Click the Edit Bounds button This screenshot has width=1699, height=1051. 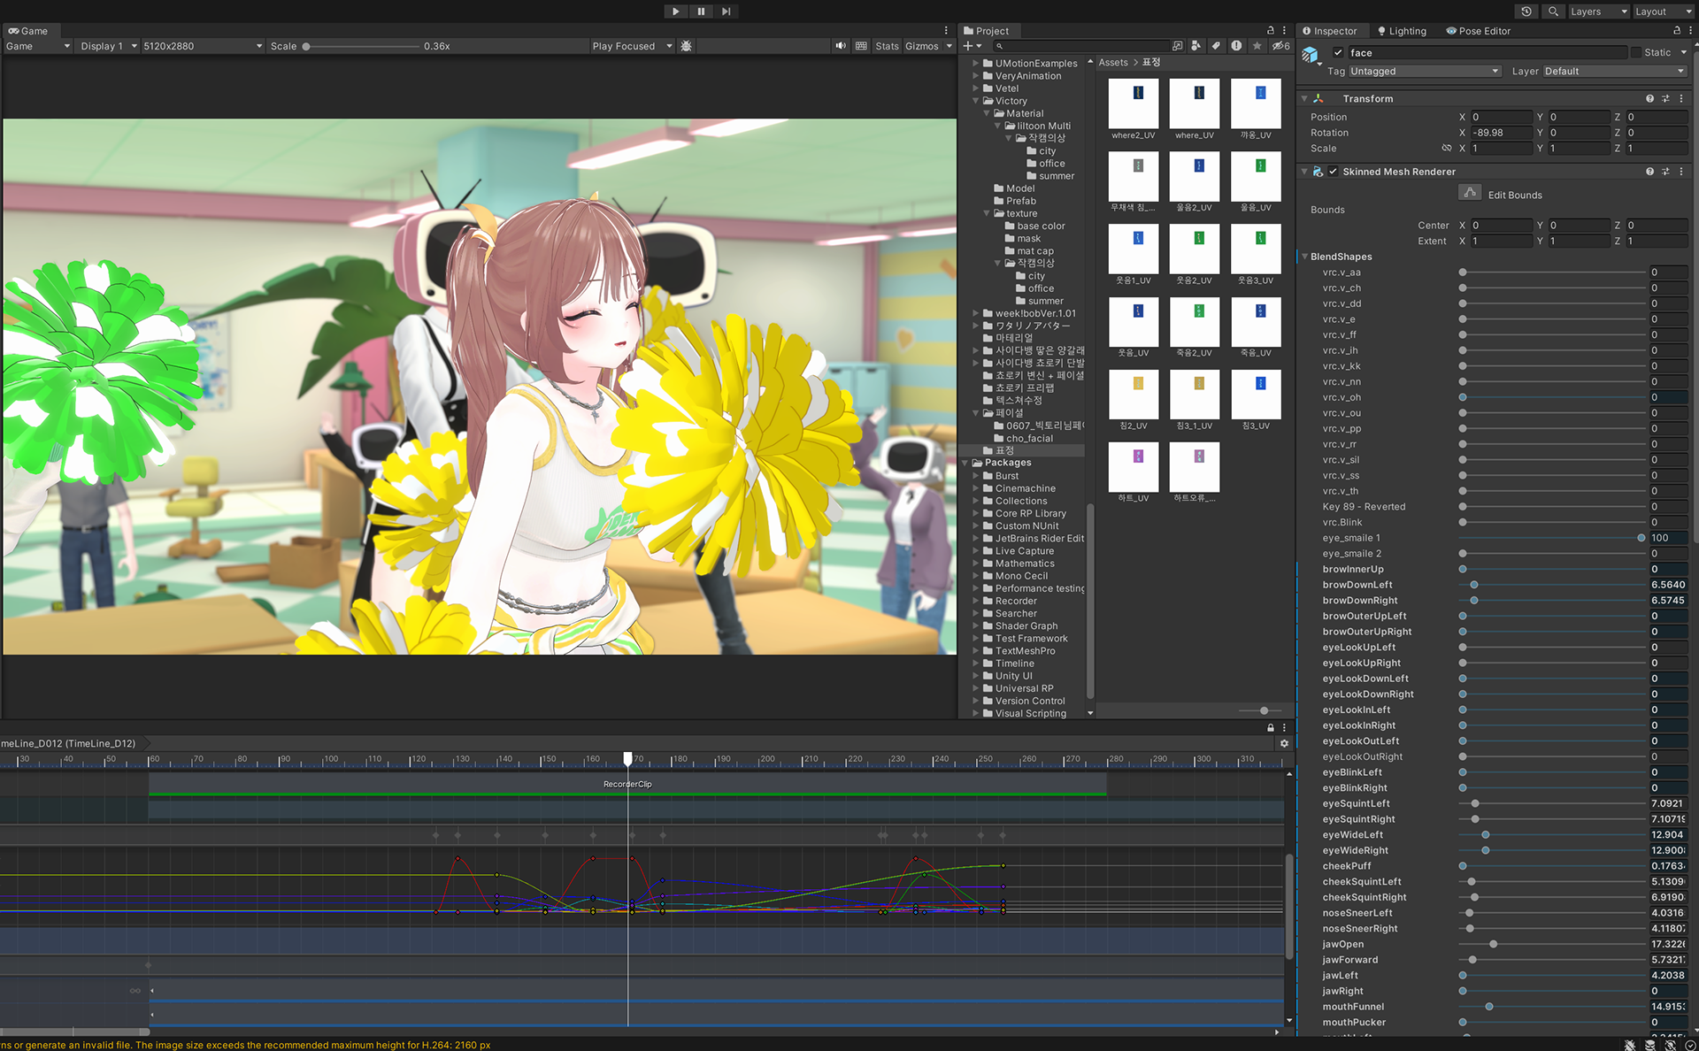[1470, 193]
